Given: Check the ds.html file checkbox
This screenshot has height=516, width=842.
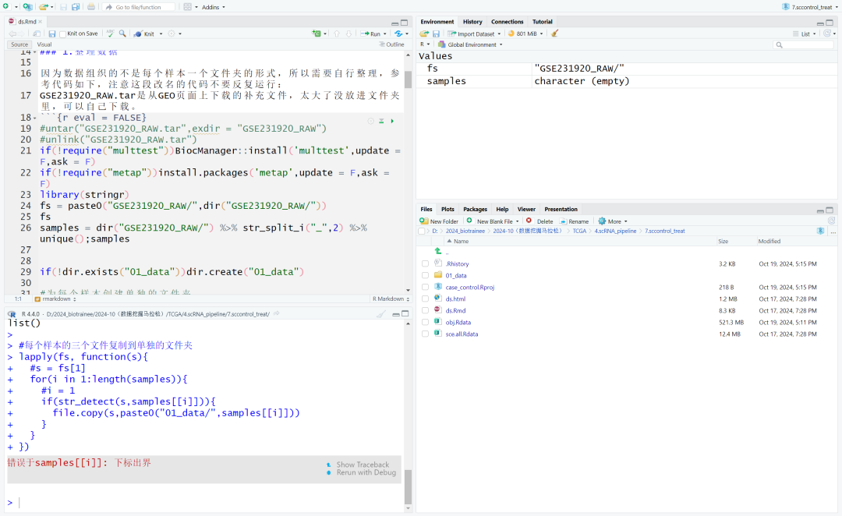Looking at the screenshot, I should [426, 299].
